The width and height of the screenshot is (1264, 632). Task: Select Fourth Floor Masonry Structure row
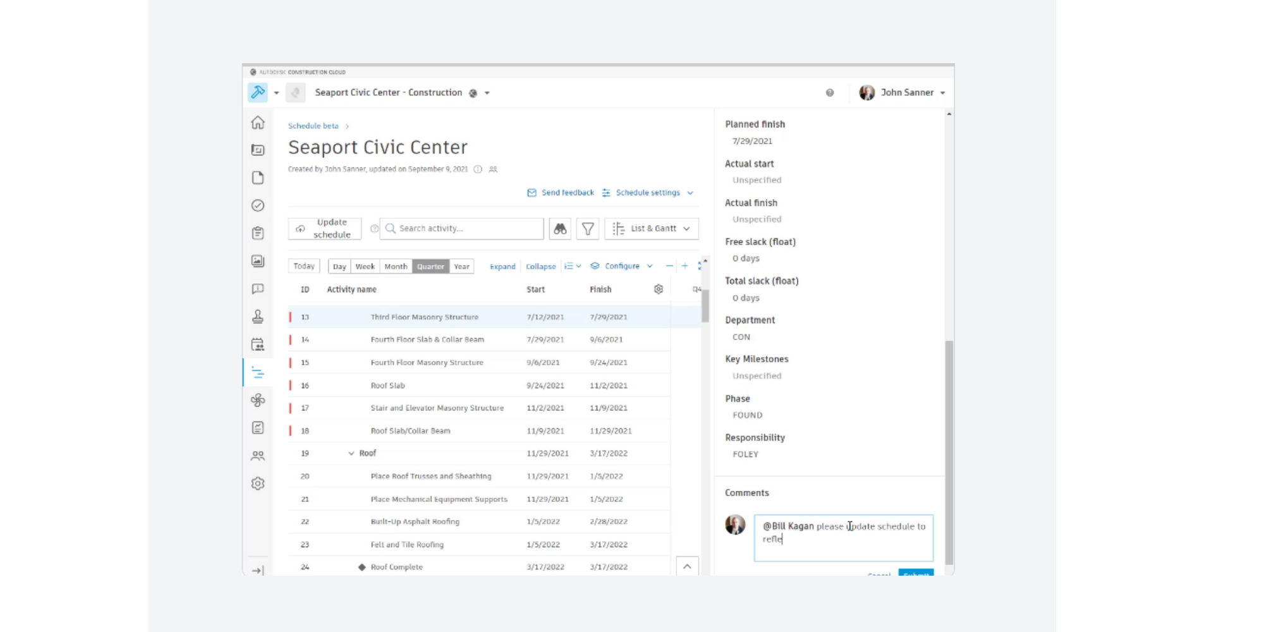click(479, 363)
